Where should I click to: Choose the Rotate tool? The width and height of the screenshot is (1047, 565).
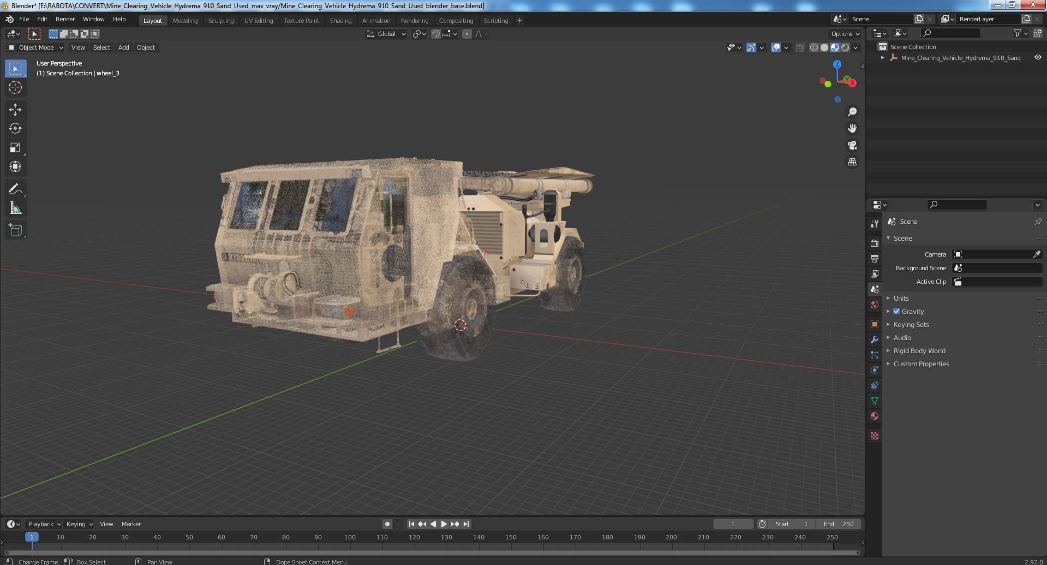[x=15, y=129]
